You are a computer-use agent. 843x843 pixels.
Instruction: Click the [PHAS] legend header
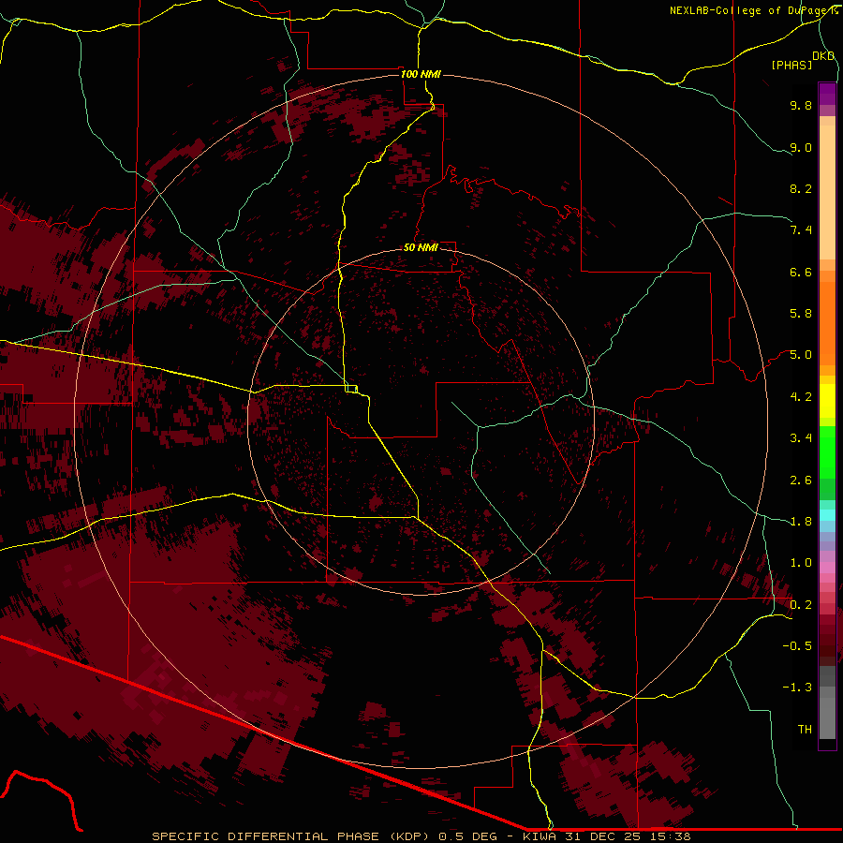click(791, 65)
